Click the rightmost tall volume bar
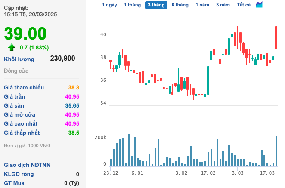Image resolution: width=285 pixels, height=188 pixels. tap(276, 151)
